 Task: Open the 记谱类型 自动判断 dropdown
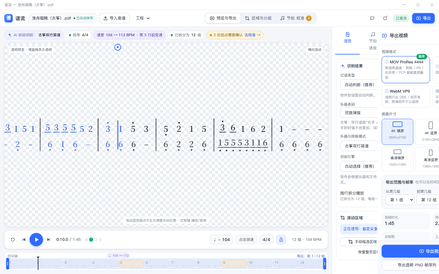tap(359, 85)
